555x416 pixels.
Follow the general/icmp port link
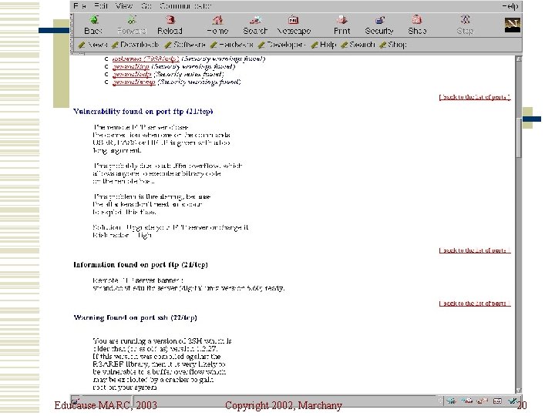pyautogui.click(x=134, y=82)
